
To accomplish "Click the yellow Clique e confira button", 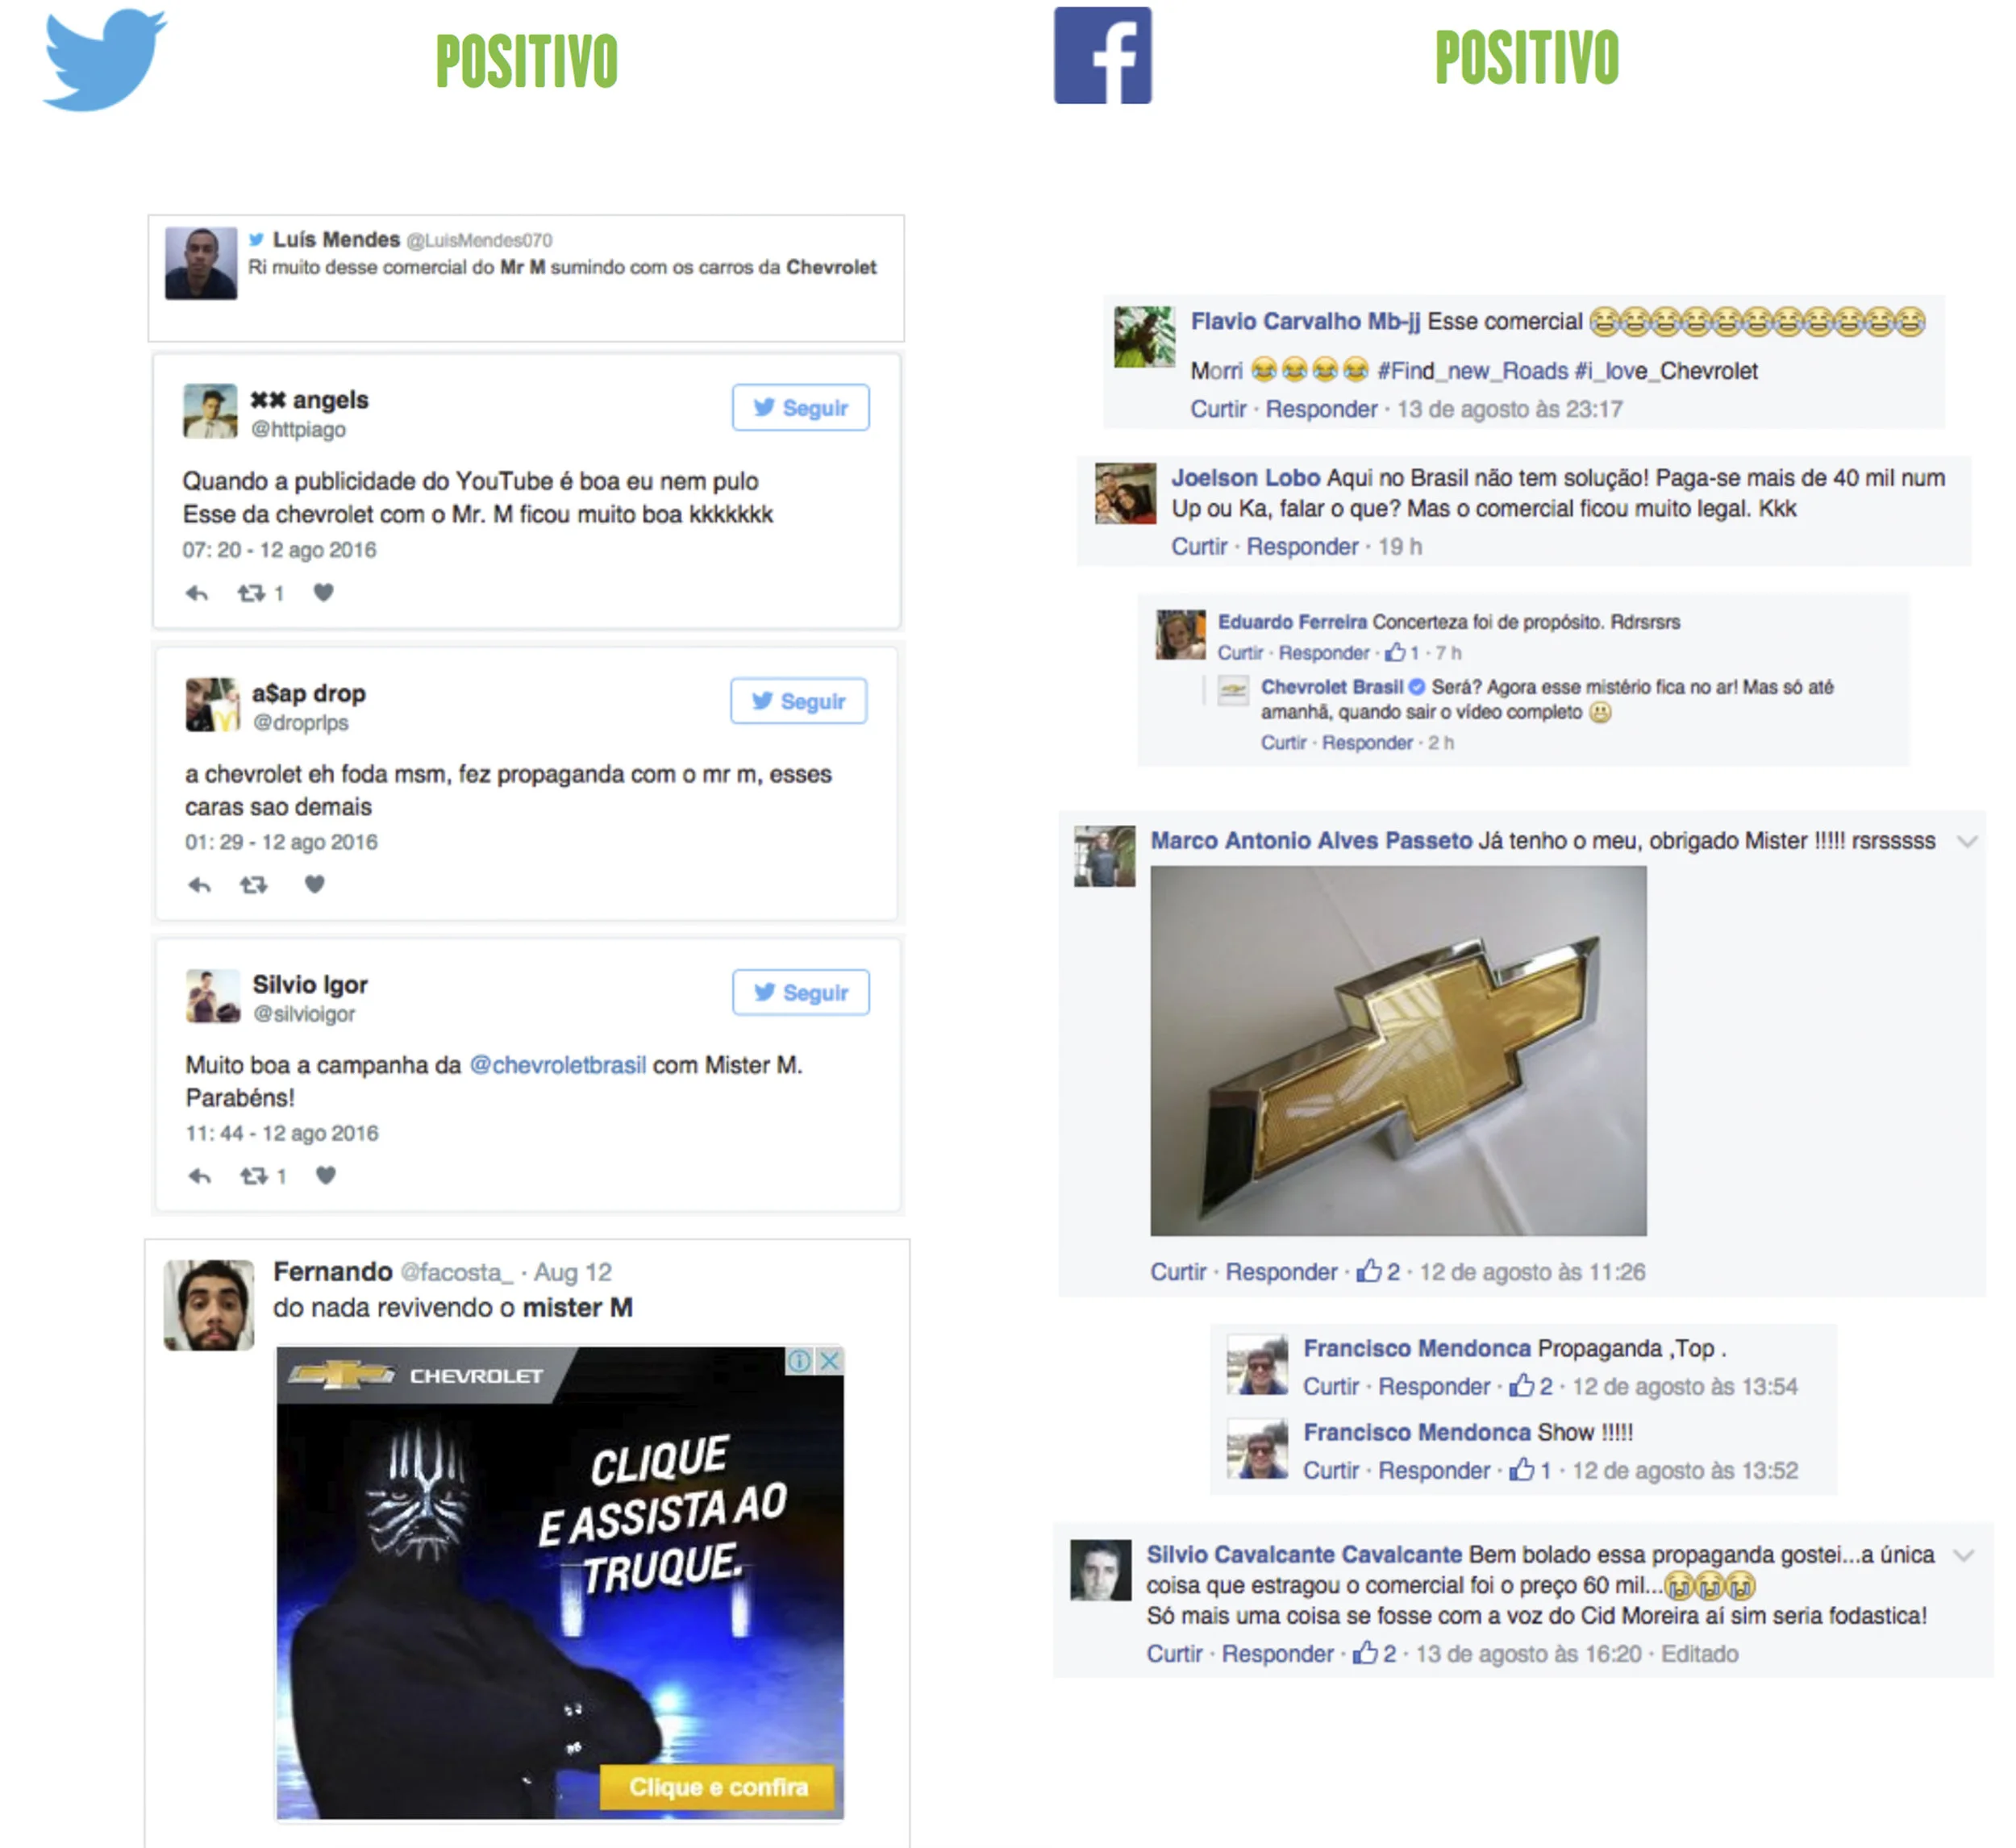I will (718, 1788).
